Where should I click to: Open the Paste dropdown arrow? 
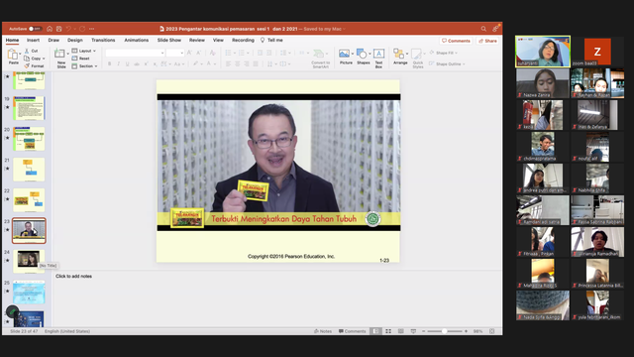20,54
